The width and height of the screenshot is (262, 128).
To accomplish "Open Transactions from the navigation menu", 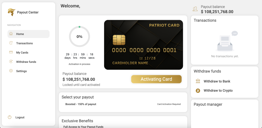I will (25, 43).
